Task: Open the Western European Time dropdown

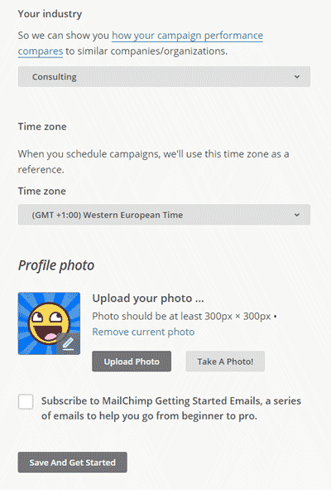Action: pos(164,215)
